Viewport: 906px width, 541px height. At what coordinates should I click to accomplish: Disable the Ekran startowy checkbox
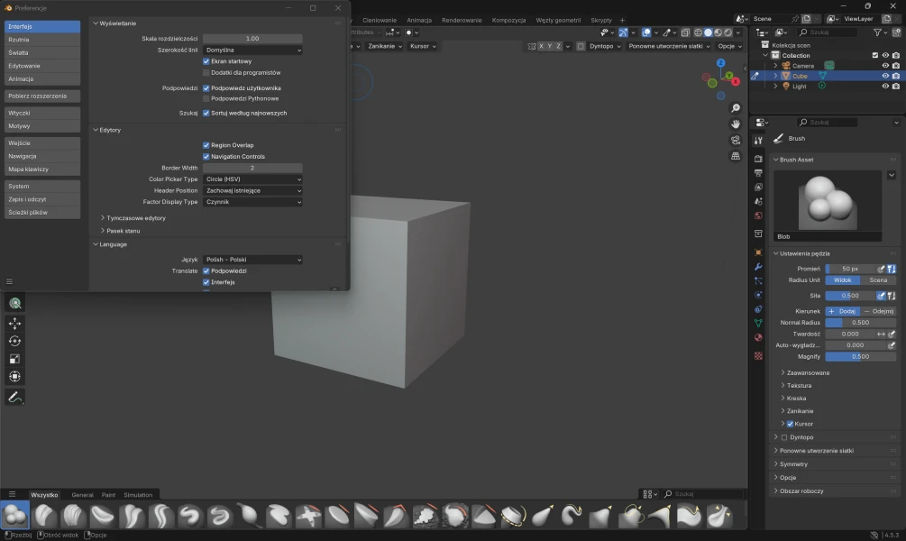[x=206, y=61]
